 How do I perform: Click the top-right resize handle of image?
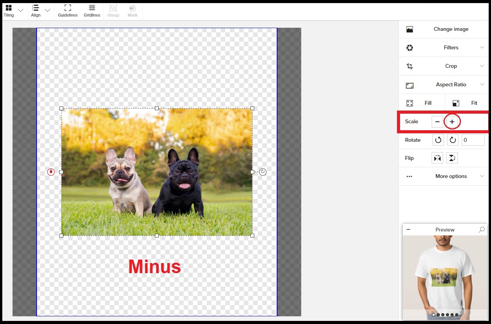(x=252, y=108)
